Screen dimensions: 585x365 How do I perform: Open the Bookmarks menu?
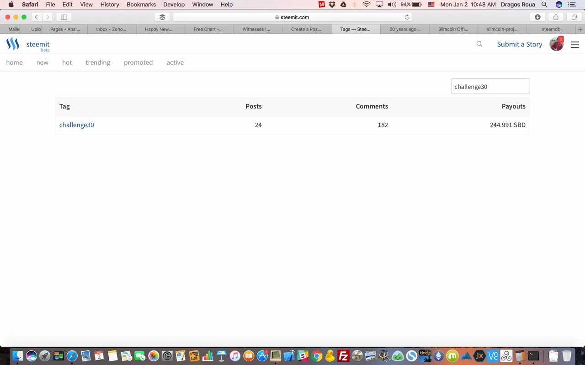141,5
